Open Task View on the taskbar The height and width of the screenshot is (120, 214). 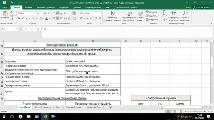12,117
